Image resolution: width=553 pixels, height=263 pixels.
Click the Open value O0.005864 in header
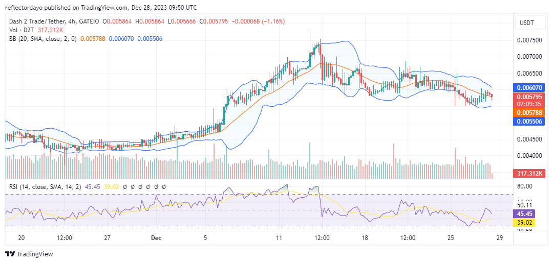coord(117,21)
